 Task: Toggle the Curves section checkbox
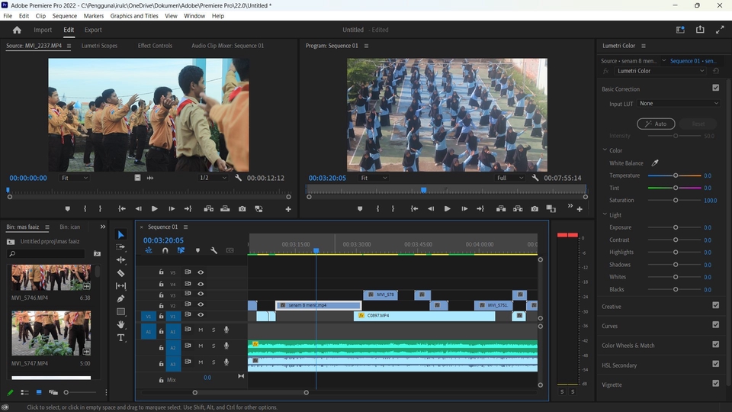pyautogui.click(x=716, y=325)
